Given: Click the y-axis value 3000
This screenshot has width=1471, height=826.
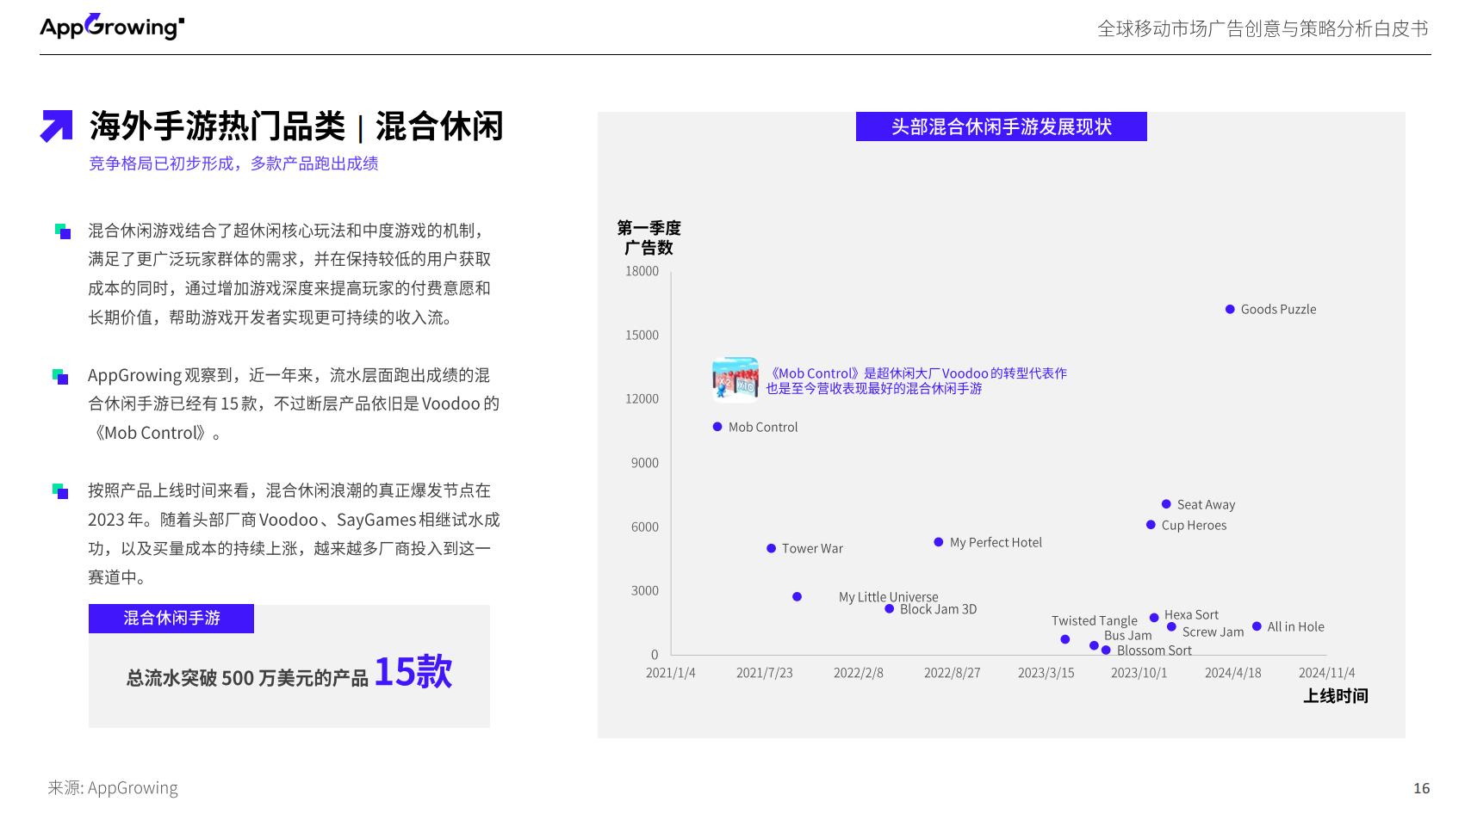Looking at the screenshot, I should point(644,590).
